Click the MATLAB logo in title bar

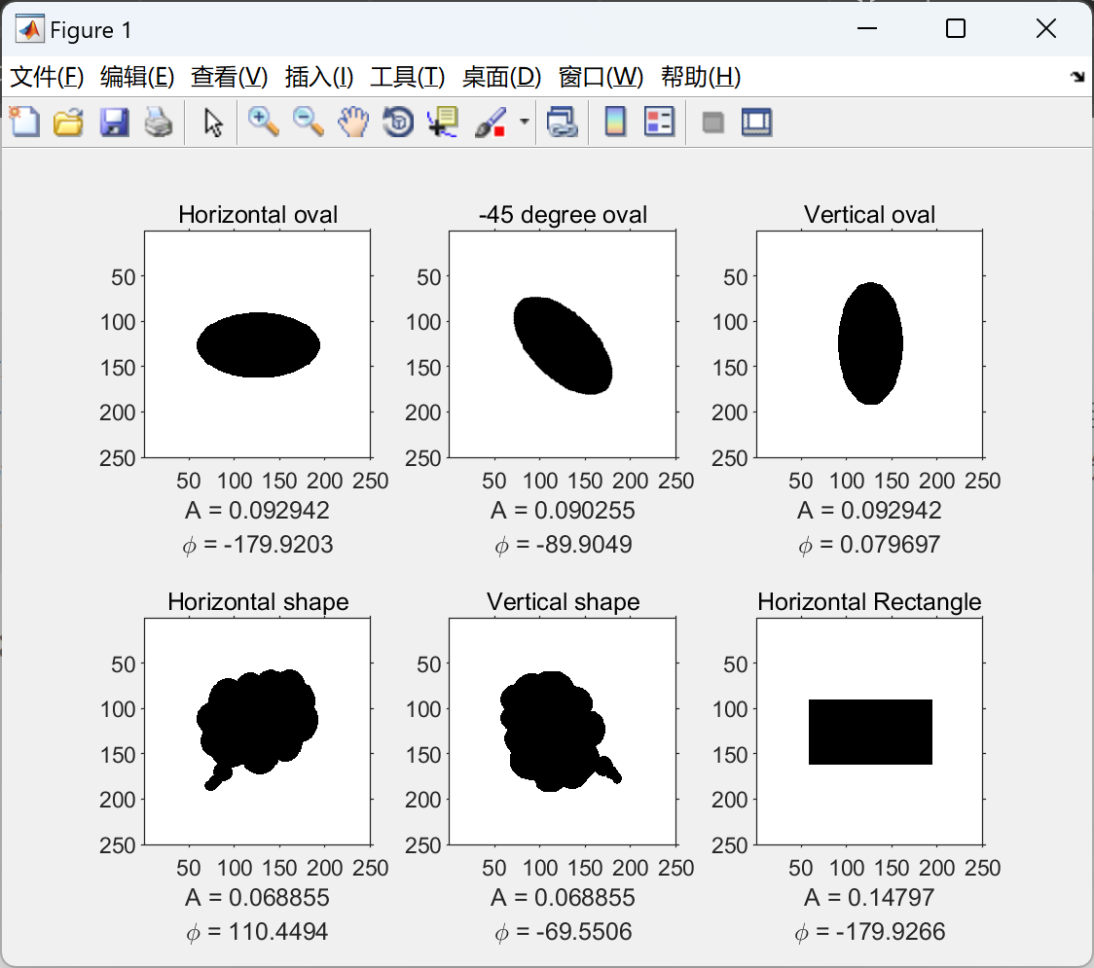[x=29, y=29]
